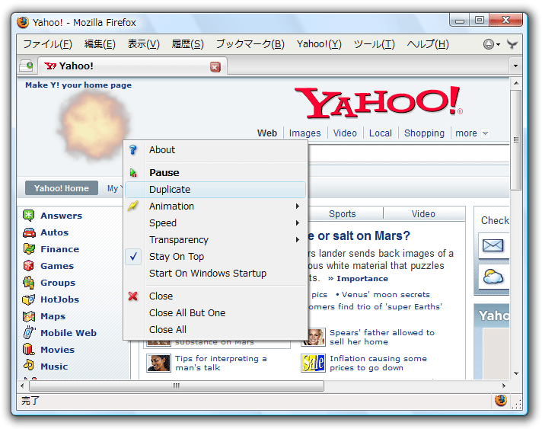
Task: Click the Pause icon in context menu
Action: click(133, 172)
